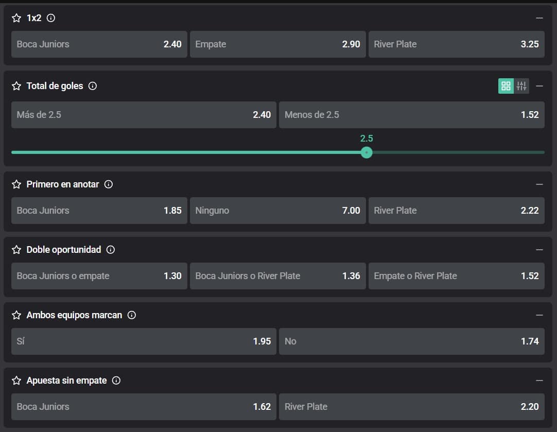Select Ninguno at 7.00 odds
557x432 pixels.
pos(277,211)
